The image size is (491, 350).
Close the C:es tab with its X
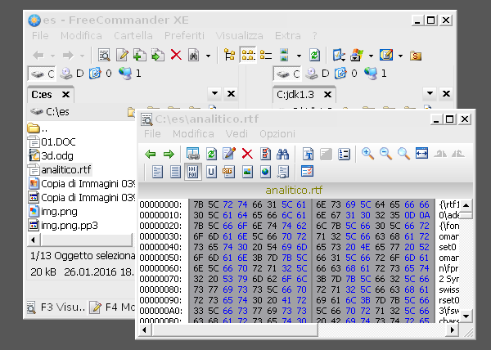tap(65, 95)
